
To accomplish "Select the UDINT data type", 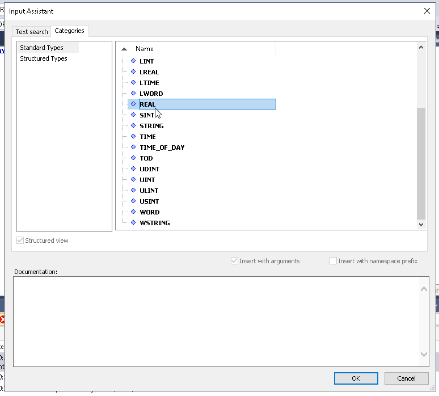I will [150, 169].
